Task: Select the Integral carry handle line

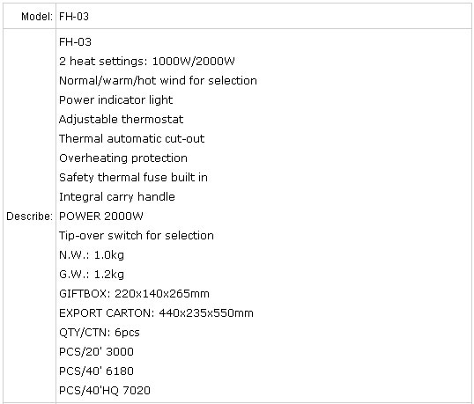Action: (117, 197)
